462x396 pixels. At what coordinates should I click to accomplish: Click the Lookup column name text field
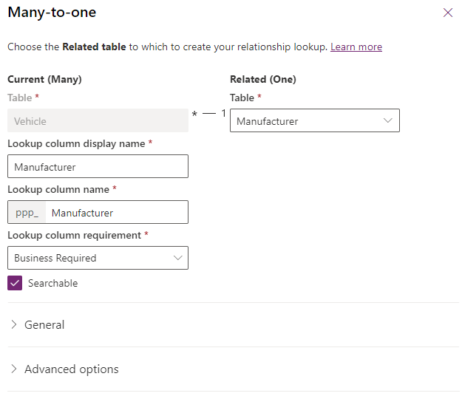[x=115, y=213]
